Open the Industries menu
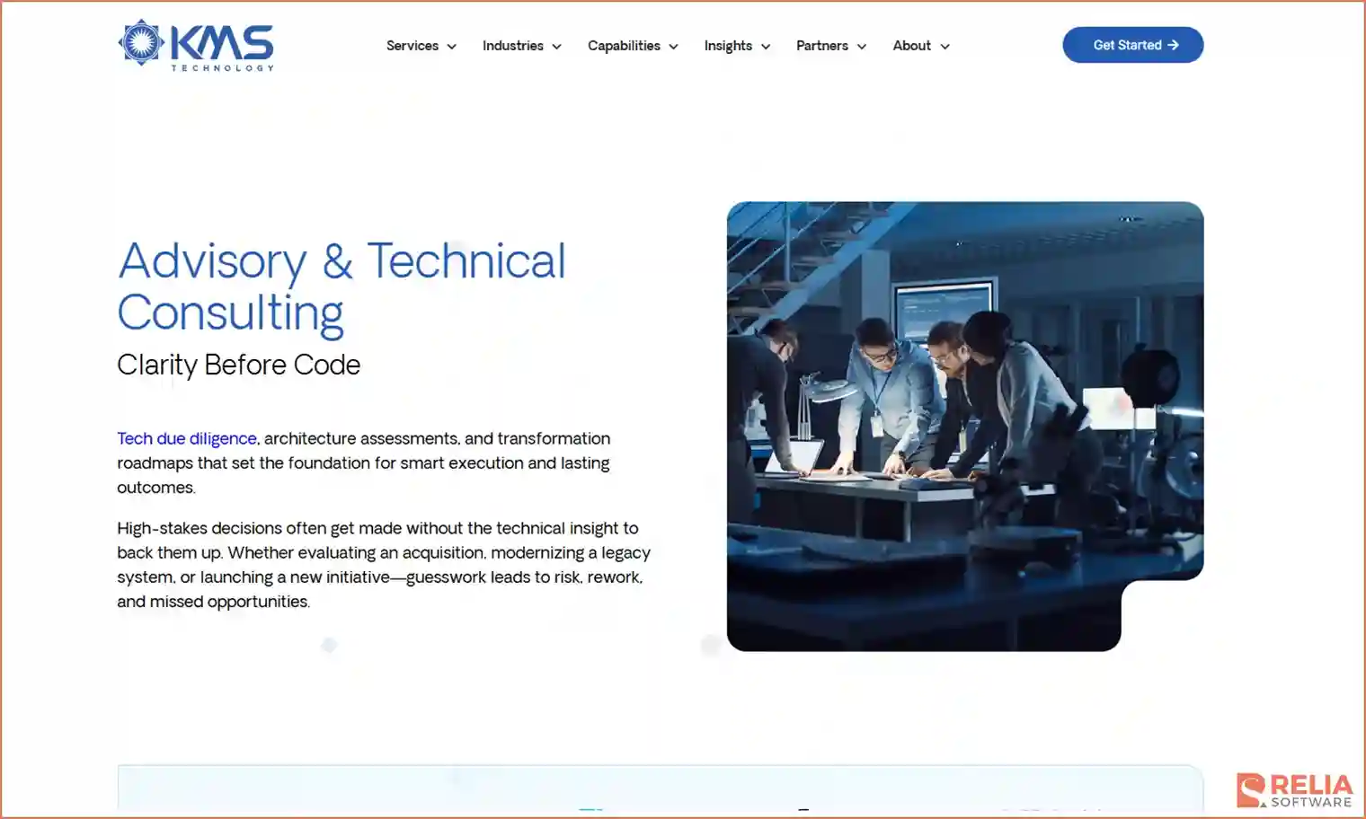The width and height of the screenshot is (1366, 819). (512, 46)
